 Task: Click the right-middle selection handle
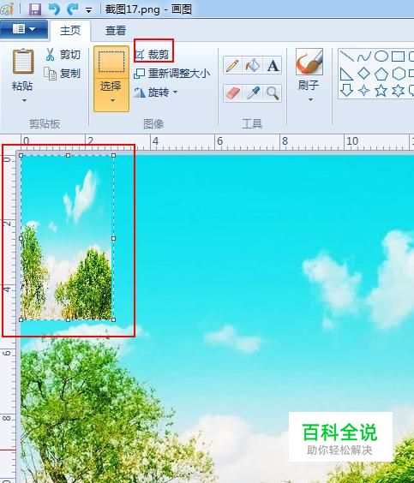(x=113, y=238)
